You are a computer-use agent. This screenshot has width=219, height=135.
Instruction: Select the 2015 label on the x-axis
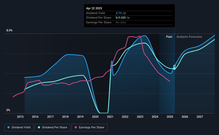tap(20, 117)
